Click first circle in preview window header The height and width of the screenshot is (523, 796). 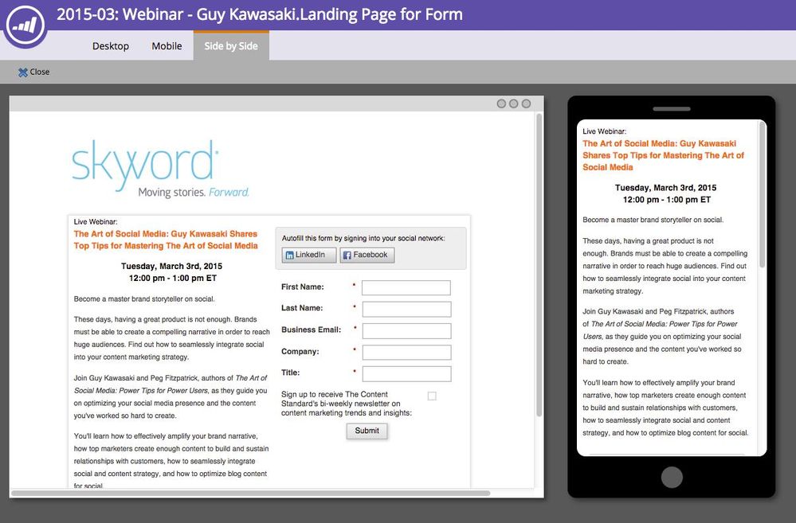501,103
